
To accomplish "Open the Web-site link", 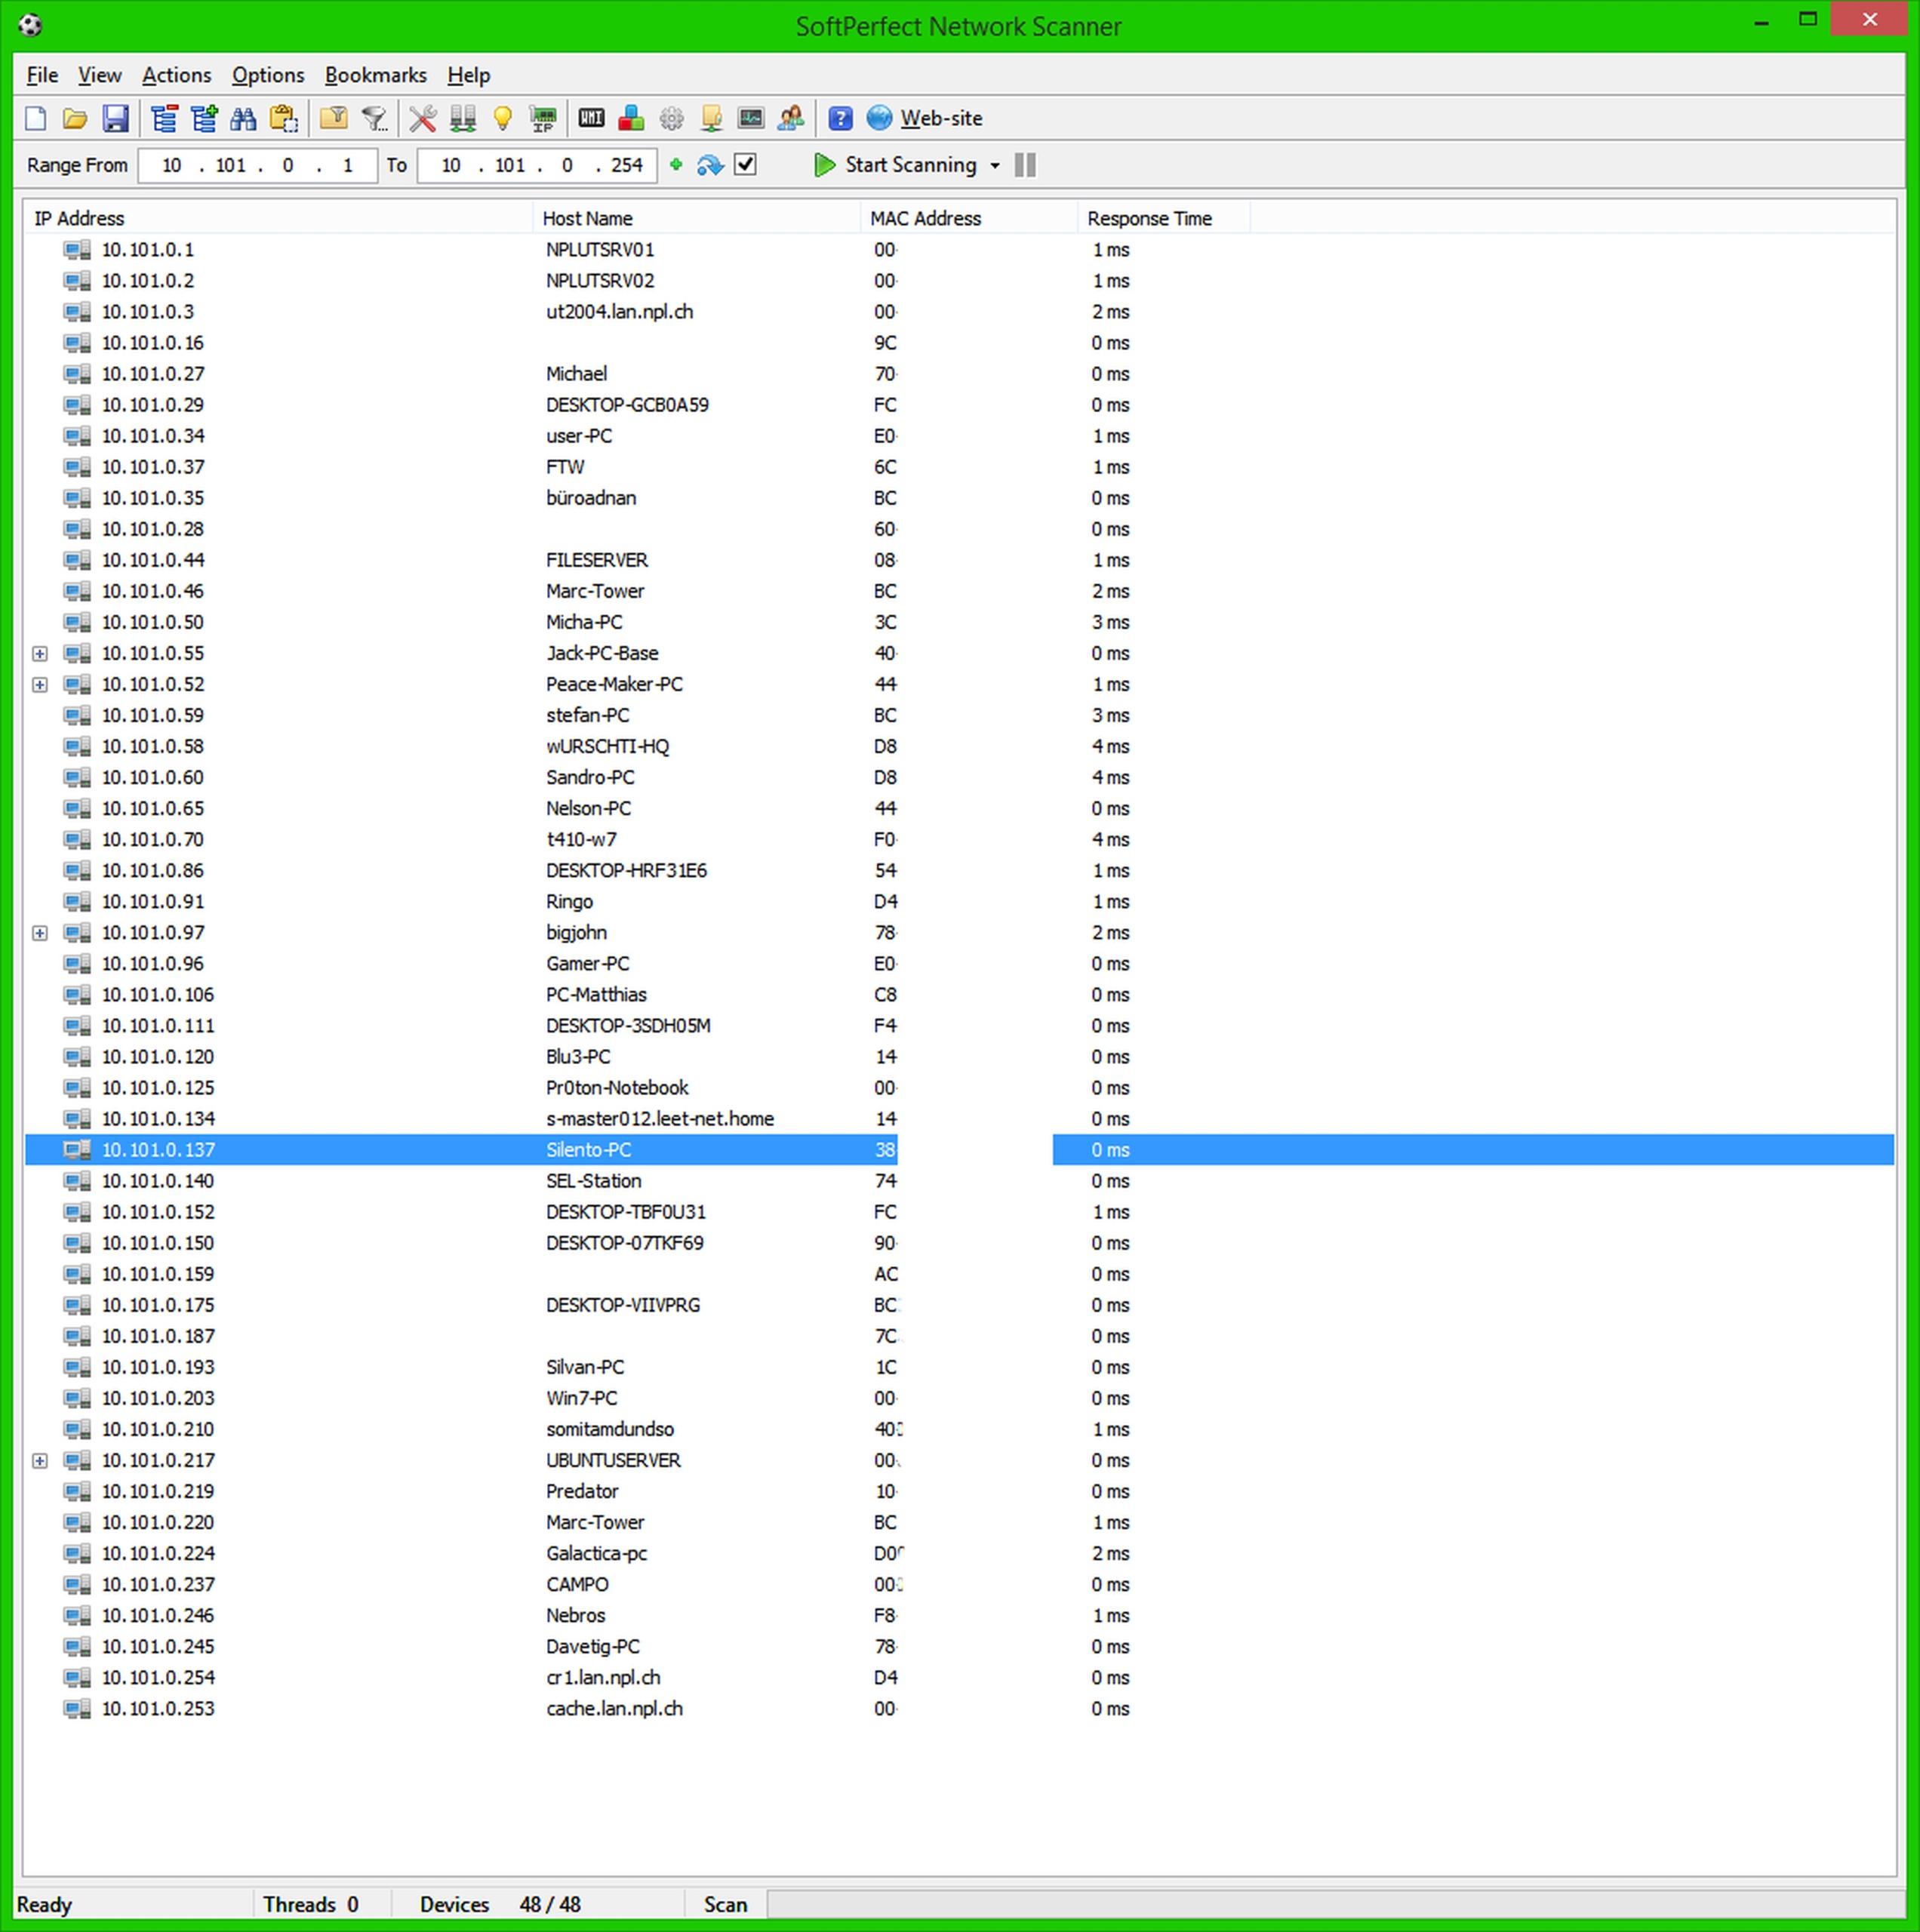I will coord(940,119).
